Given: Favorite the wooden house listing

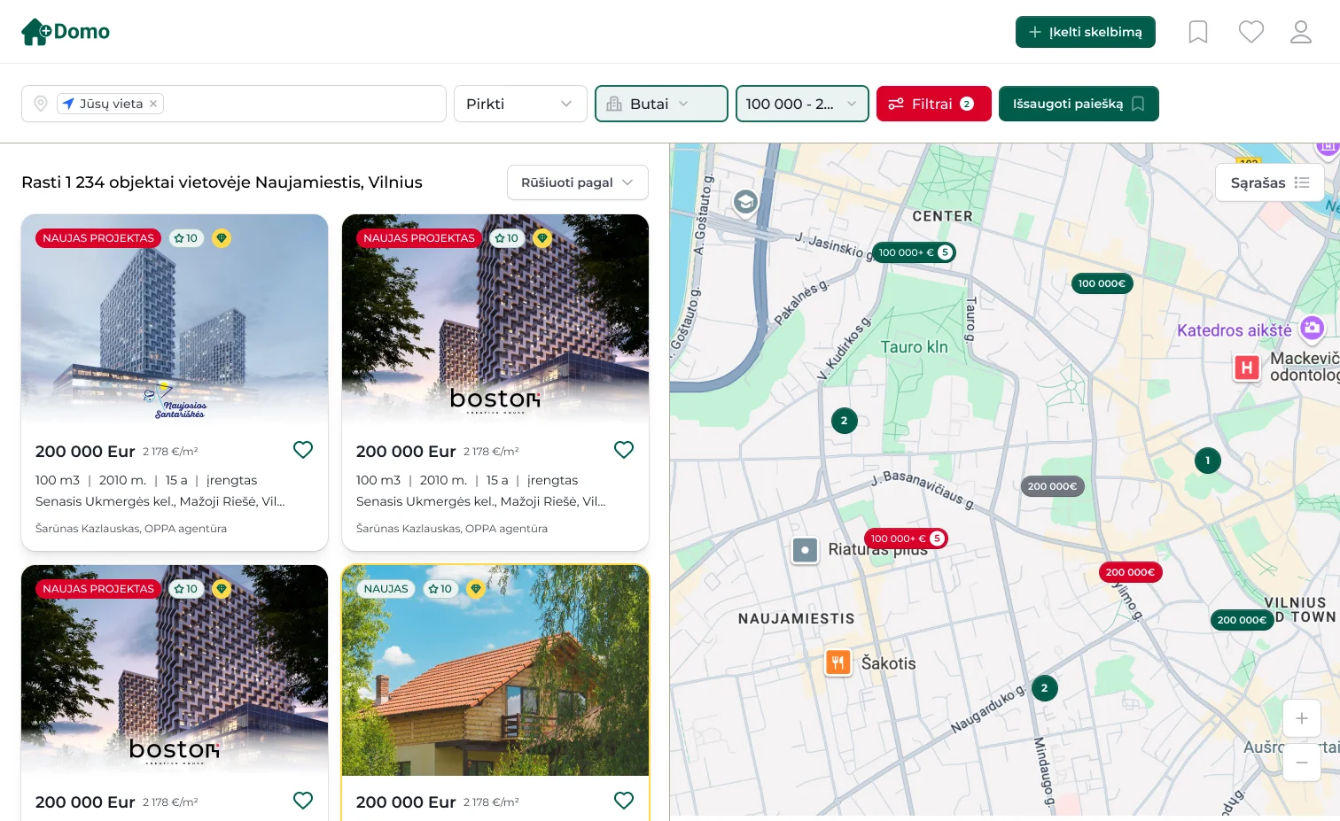Looking at the screenshot, I should click(x=624, y=801).
